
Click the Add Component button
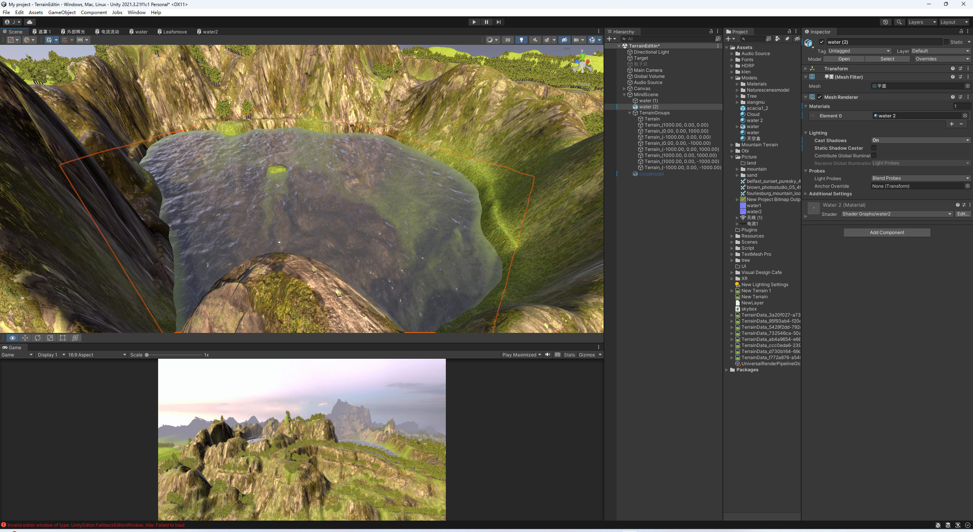887,233
